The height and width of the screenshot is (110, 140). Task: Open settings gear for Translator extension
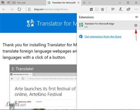click(136, 26)
